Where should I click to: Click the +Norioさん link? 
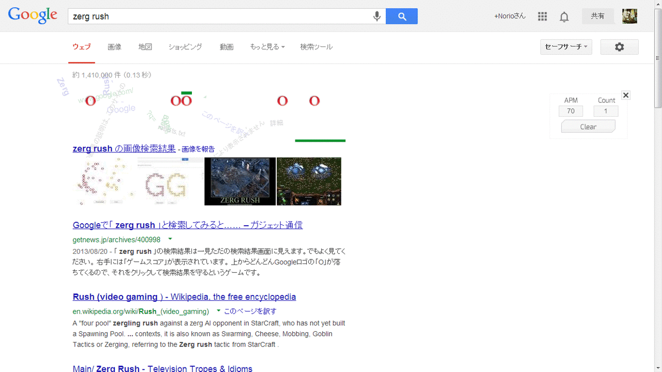click(x=510, y=16)
